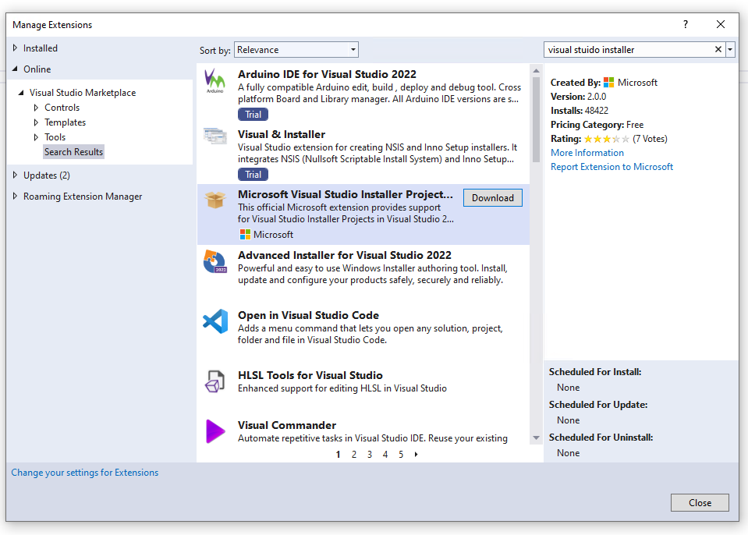
Task: Collapse the Online category
Action: click(16, 69)
